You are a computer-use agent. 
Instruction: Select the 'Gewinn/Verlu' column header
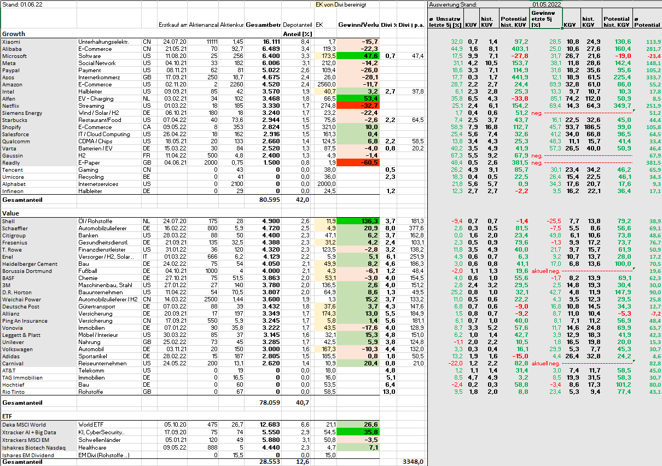[358, 25]
